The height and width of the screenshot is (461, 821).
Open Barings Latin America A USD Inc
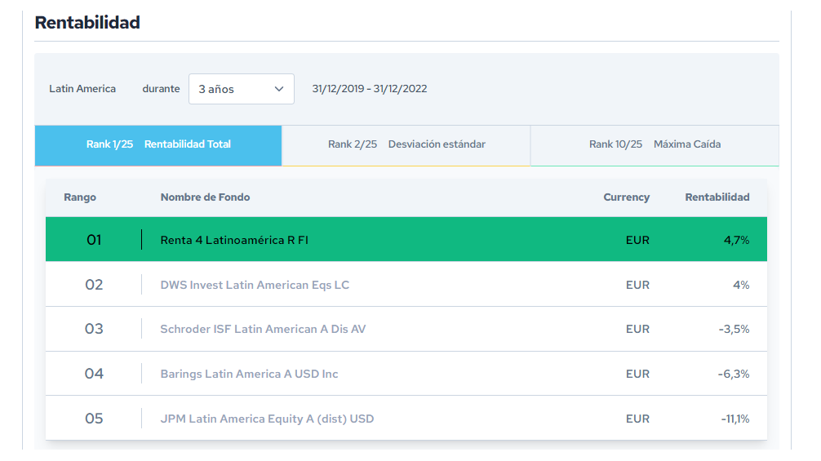(x=249, y=374)
